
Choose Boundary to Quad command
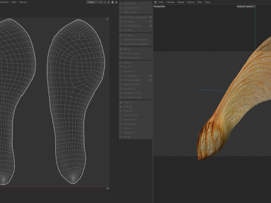pyautogui.click(x=135, y=98)
